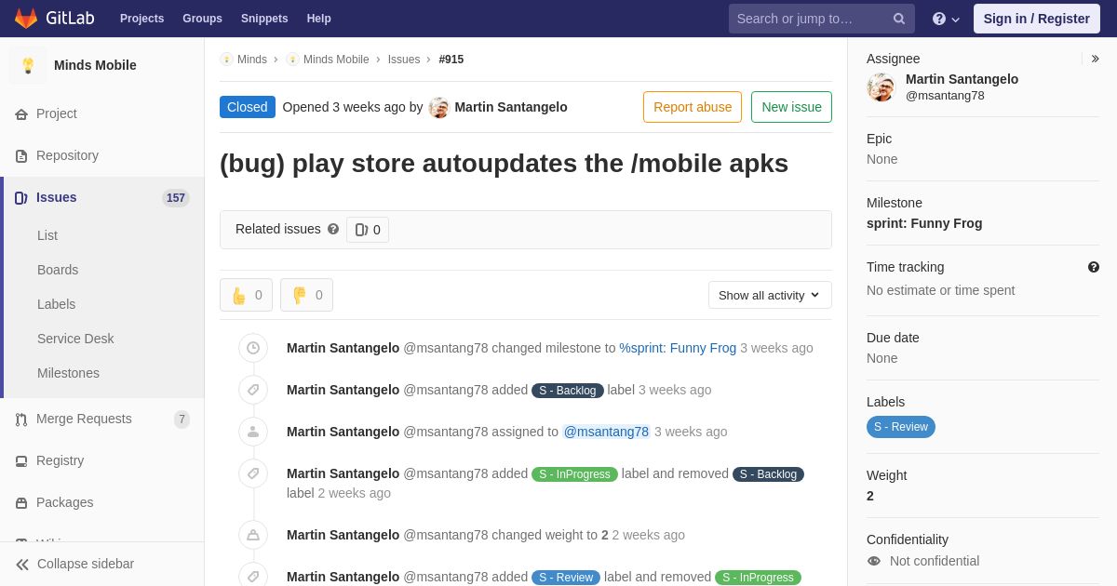Open the Help menu item in navbar
Viewport: 1117px width, 586px height.
[319, 19]
